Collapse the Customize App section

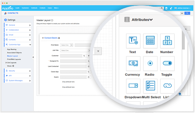click(x=18, y=44)
